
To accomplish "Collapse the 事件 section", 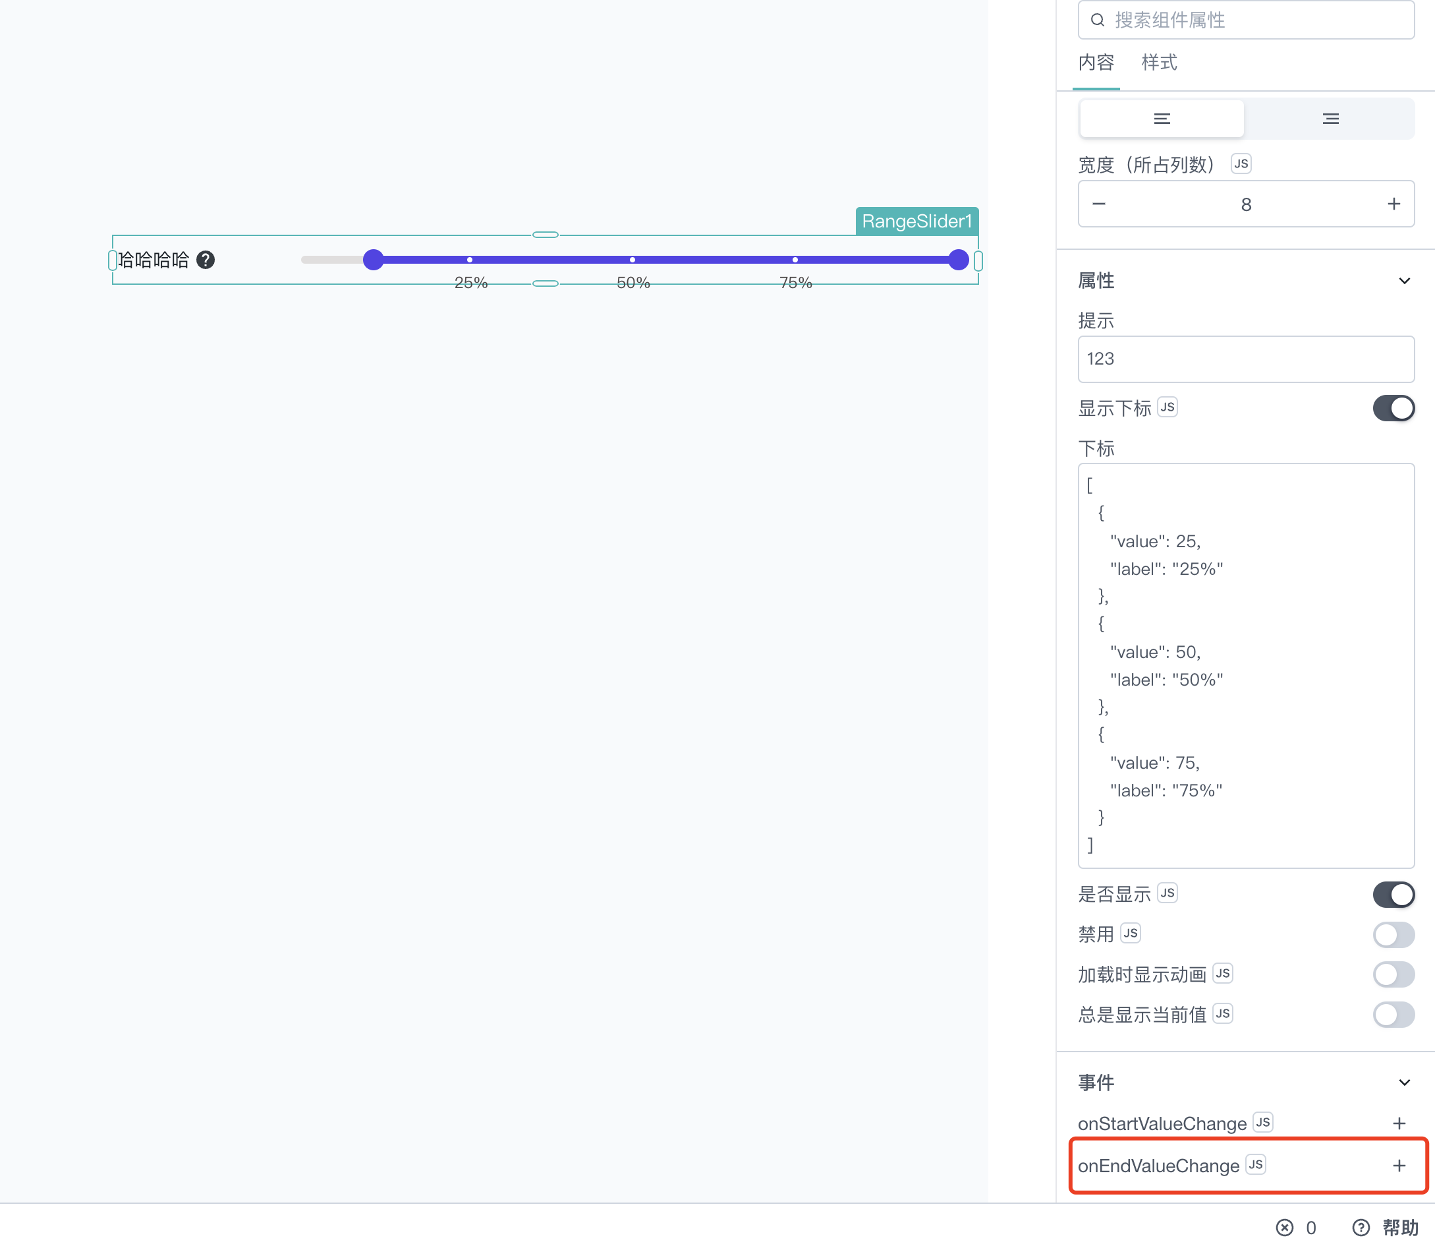I will click(x=1404, y=1083).
